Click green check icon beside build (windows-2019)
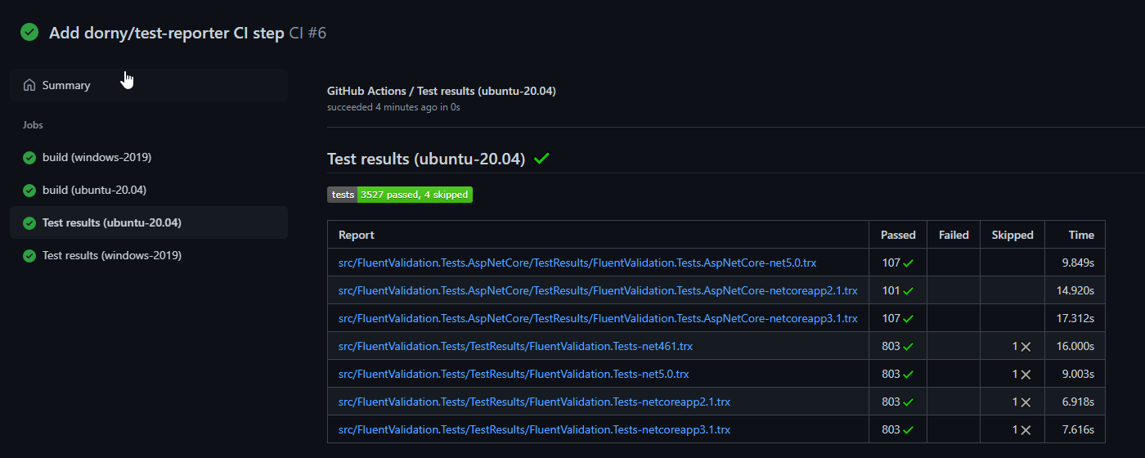 pos(29,158)
